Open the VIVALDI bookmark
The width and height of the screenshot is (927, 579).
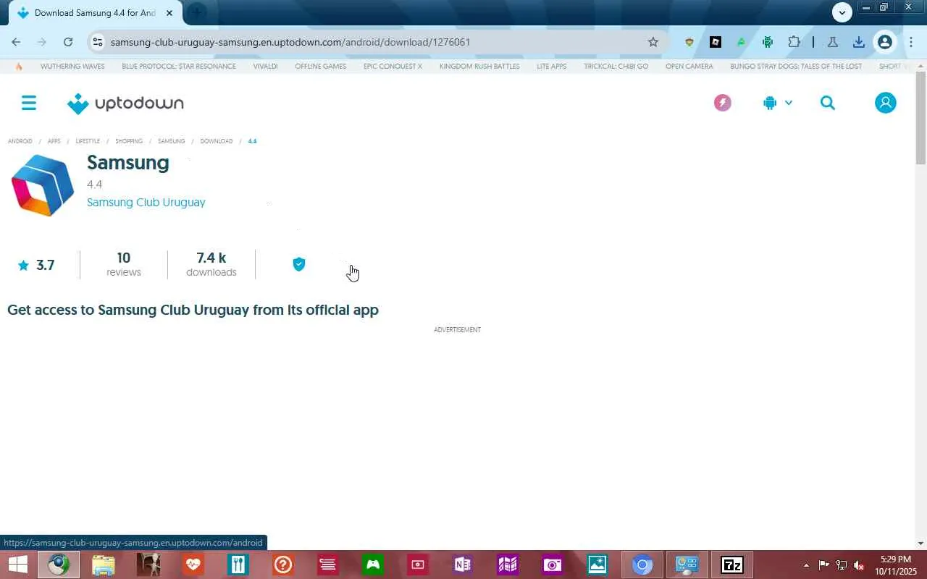(x=265, y=67)
